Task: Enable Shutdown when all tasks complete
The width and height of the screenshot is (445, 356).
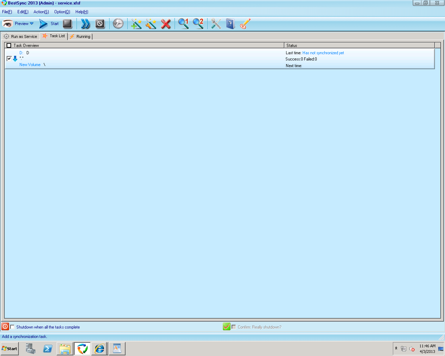Action: pos(13,327)
